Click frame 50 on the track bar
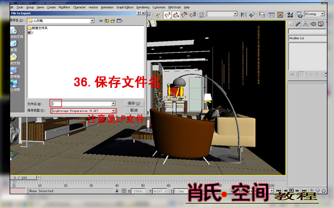 pos(143,184)
